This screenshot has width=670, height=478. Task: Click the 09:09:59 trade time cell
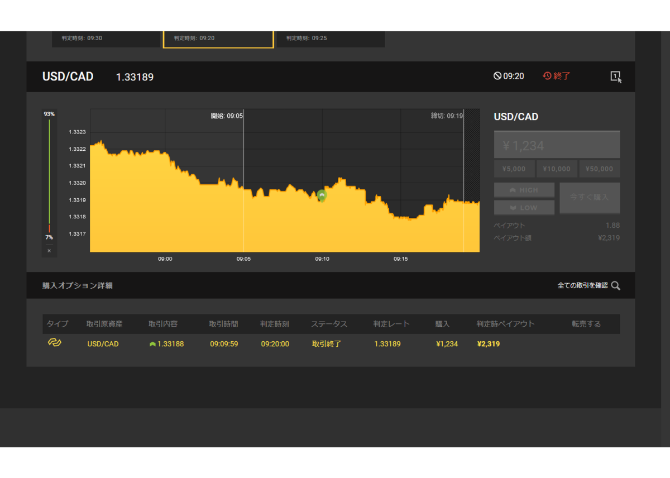coord(224,344)
